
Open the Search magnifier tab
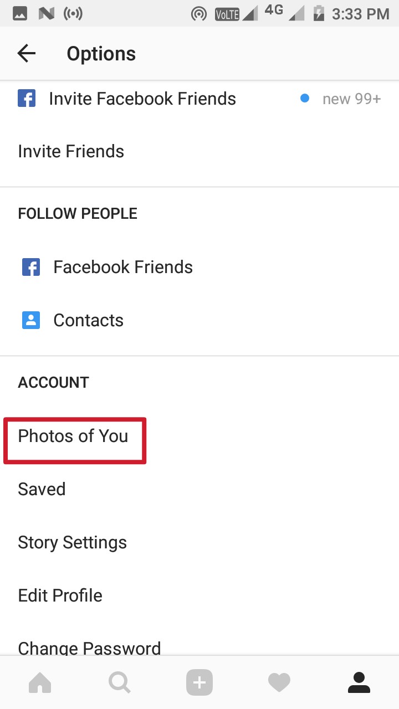coord(120,683)
